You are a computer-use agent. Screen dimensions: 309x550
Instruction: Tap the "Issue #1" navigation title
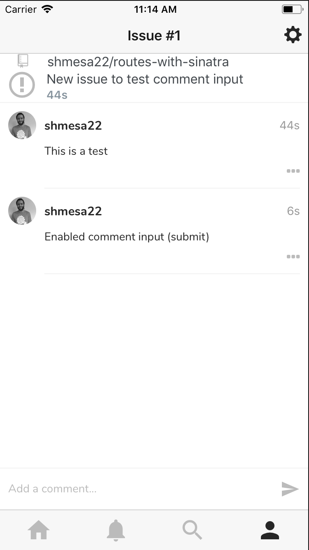[154, 36]
